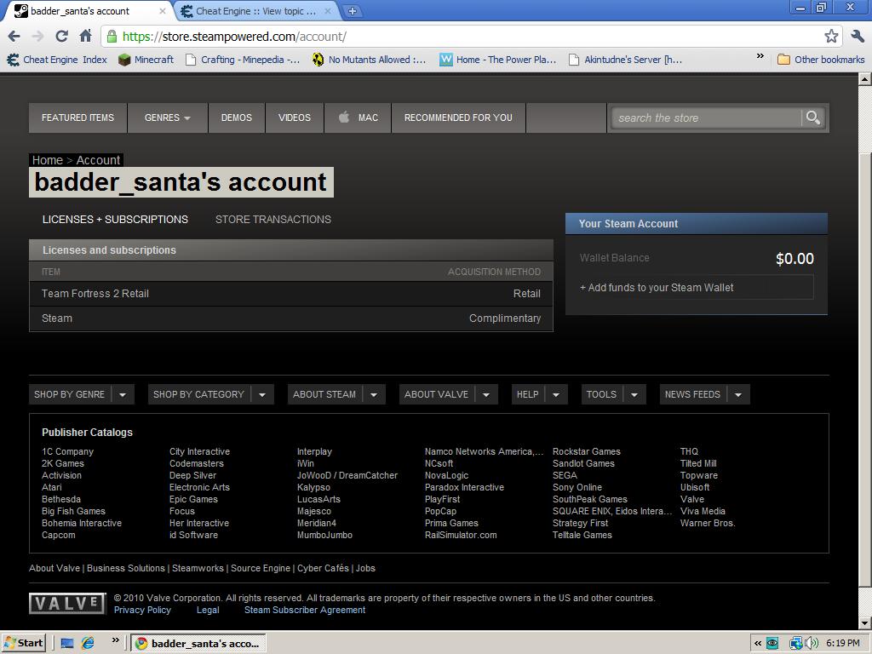Open the Cheat Engine Index bookmark
Screen dimensions: 872x654
tap(57, 60)
